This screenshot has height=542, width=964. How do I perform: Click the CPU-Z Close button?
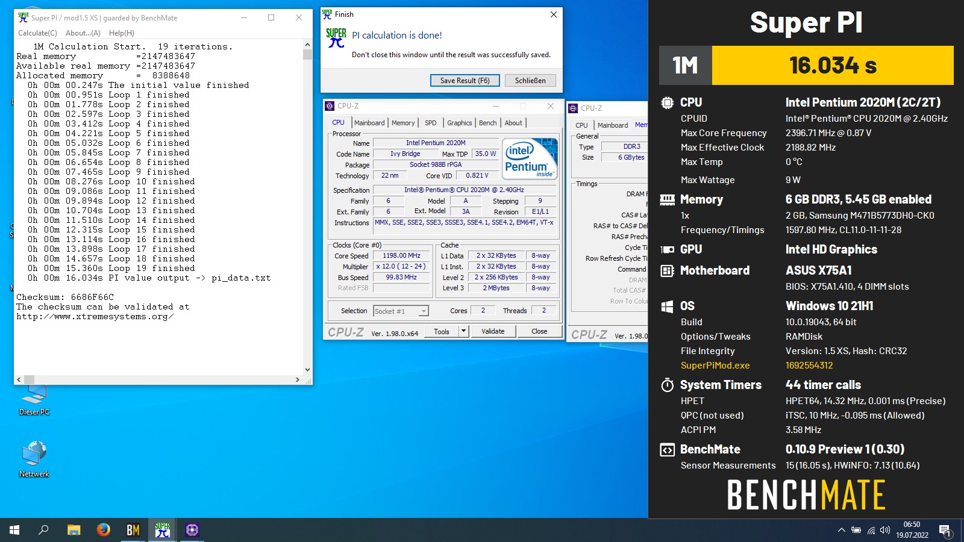coord(539,331)
